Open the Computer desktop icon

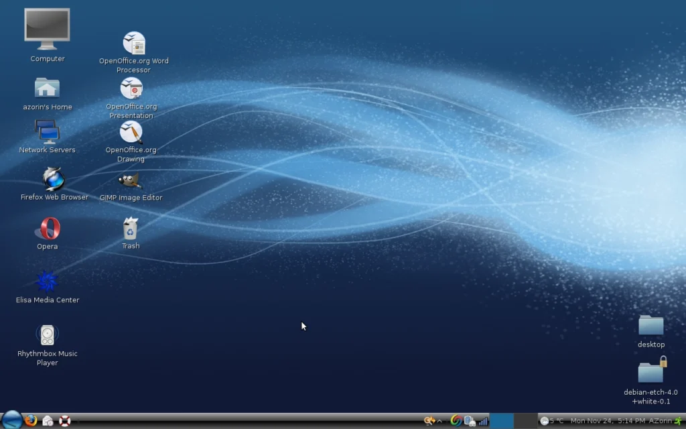tap(47, 29)
